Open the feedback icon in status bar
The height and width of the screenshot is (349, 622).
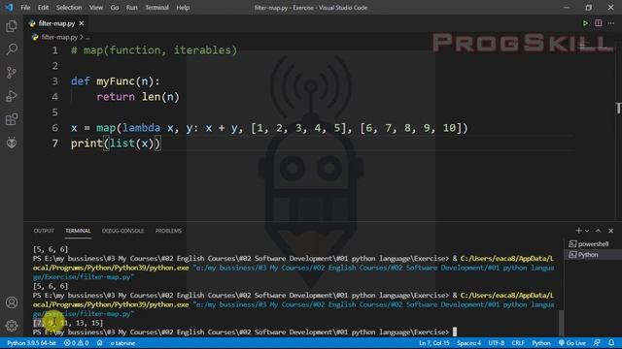click(597, 343)
